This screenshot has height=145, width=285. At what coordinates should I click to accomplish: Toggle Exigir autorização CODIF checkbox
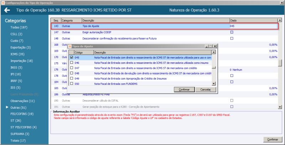(x=232, y=32)
